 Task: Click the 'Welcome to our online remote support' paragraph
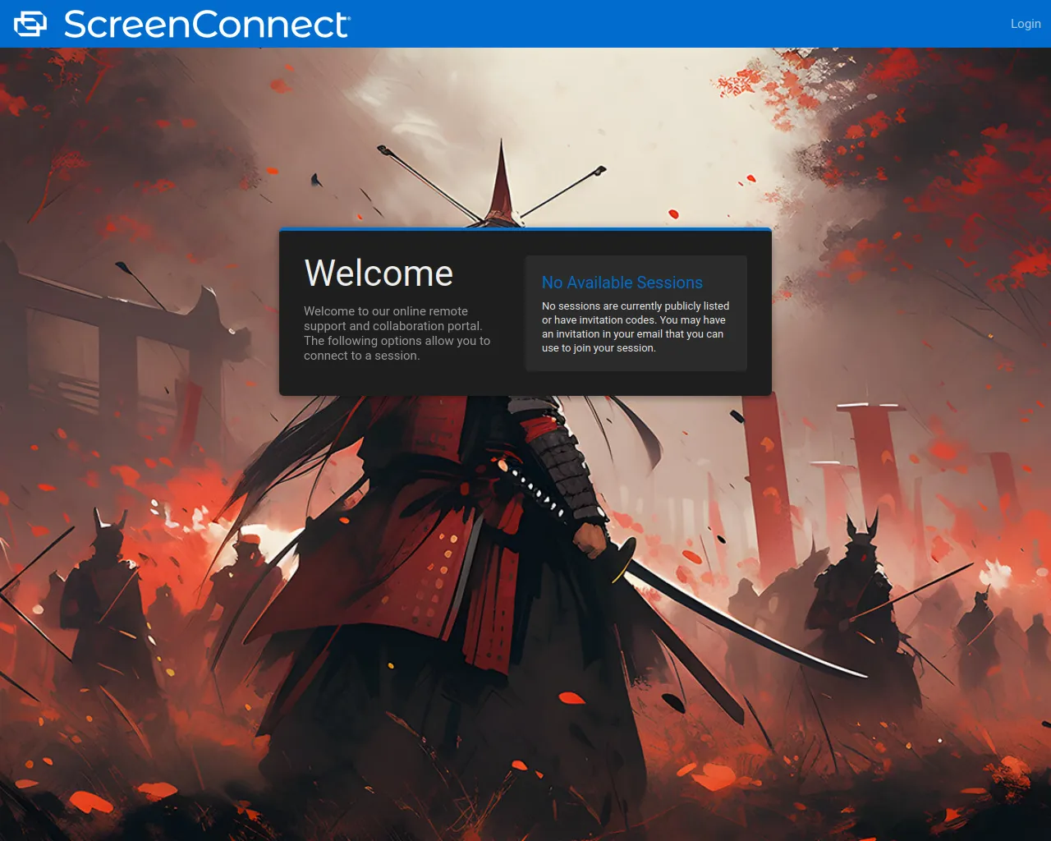click(397, 333)
